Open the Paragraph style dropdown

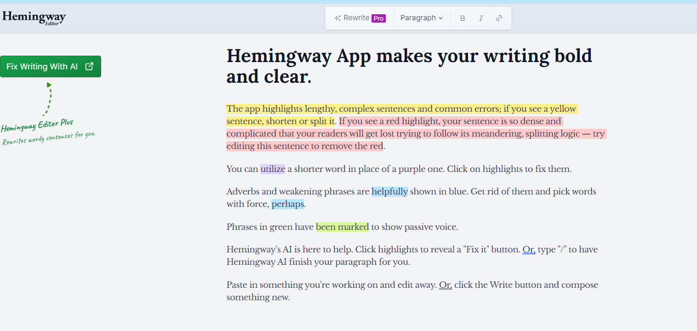[x=422, y=18]
